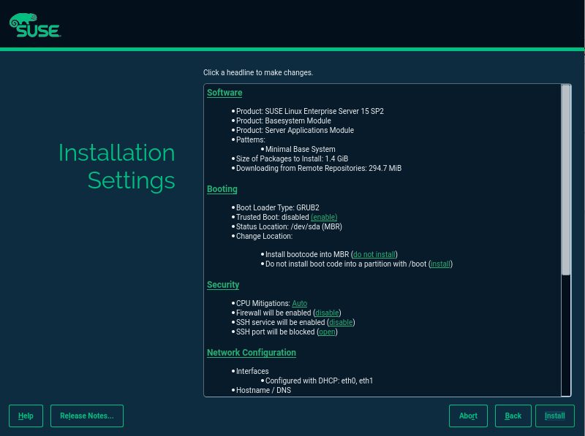
Task: Click the Trusted Boot enable link
Action: click(324, 217)
